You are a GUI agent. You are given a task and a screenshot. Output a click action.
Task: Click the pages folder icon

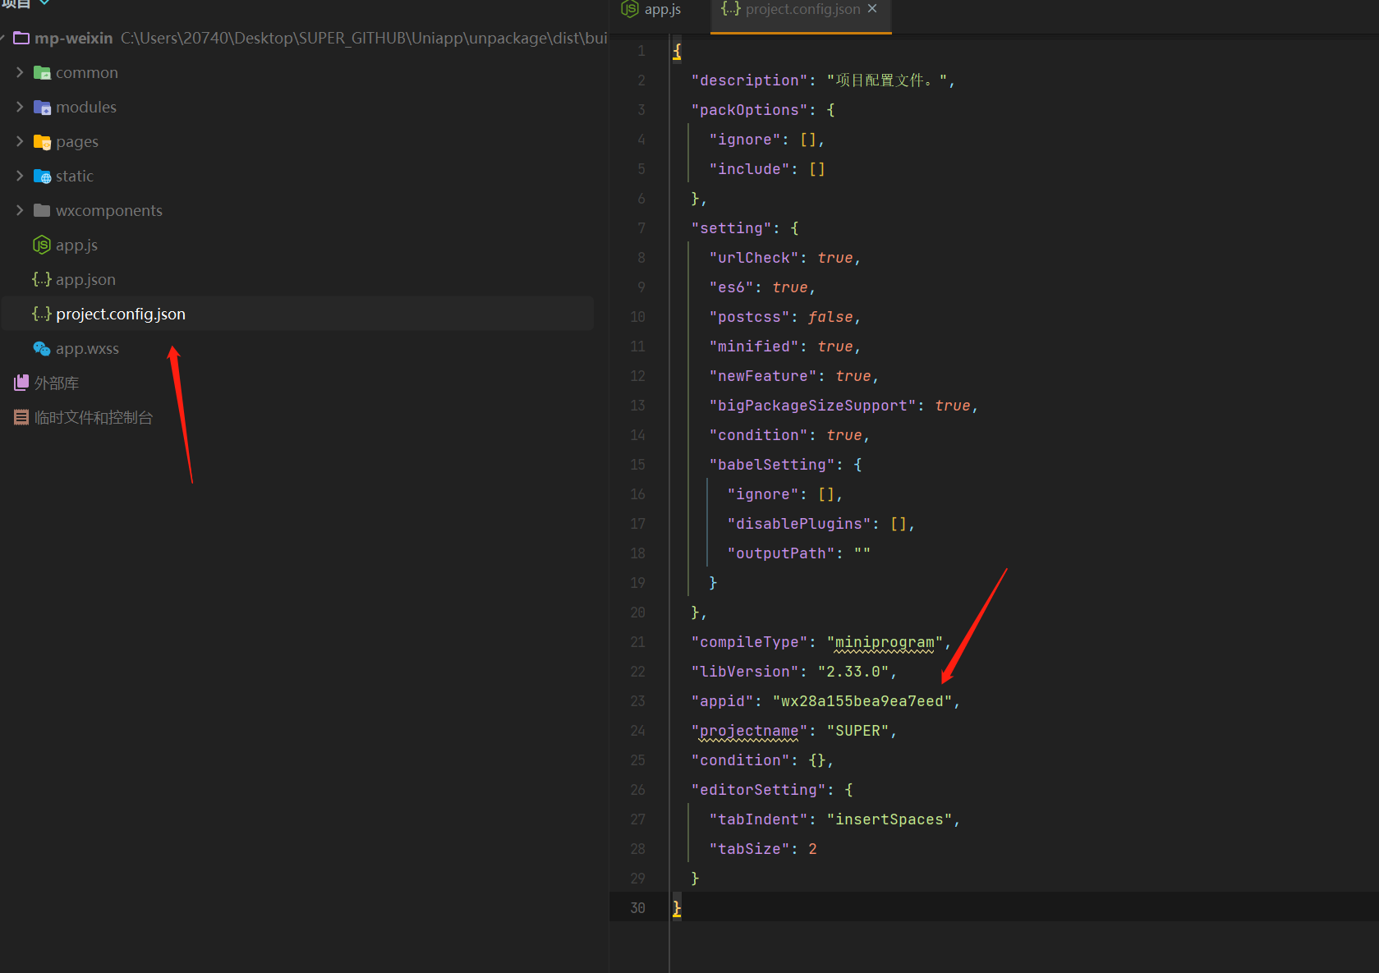pyautogui.click(x=41, y=141)
